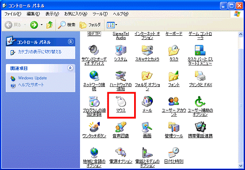This screenshot has width=245, height=170.
Task: Click the vertical scrollbar thumb
Action: coord(241,106)
